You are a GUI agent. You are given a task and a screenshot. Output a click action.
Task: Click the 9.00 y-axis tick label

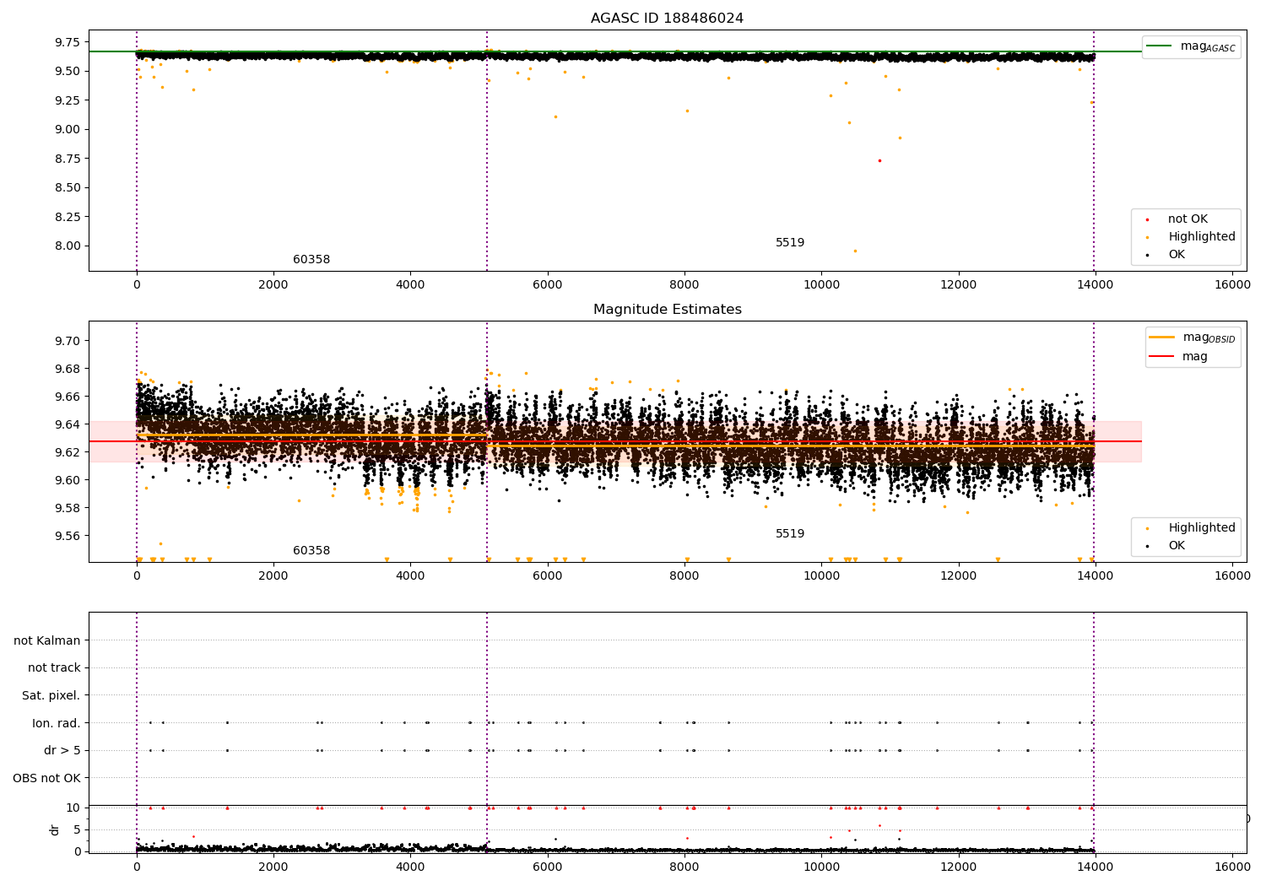[67, 129]
